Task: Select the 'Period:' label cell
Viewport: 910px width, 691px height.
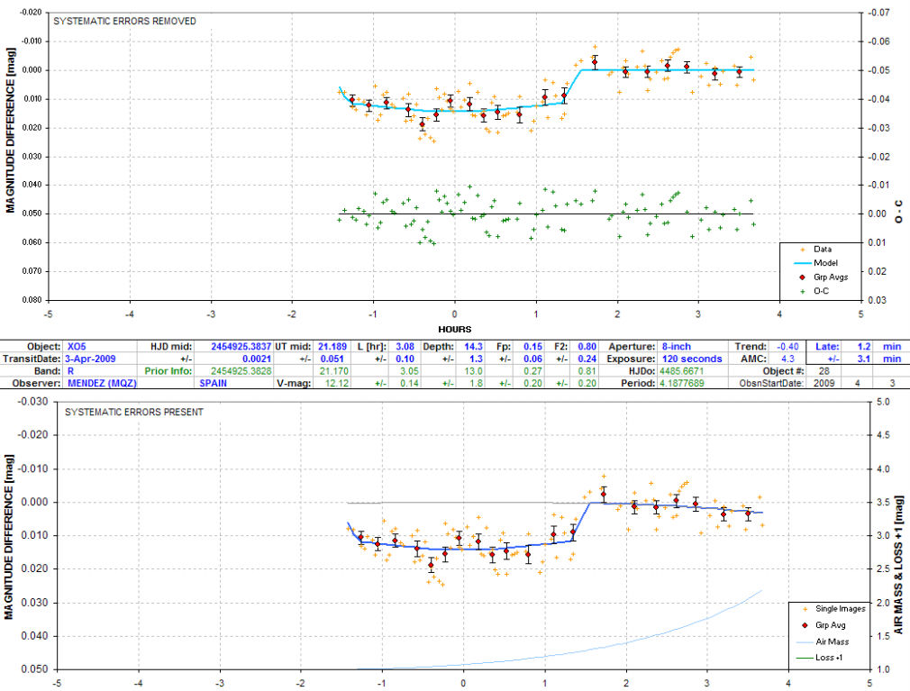Action: point(639,383)
